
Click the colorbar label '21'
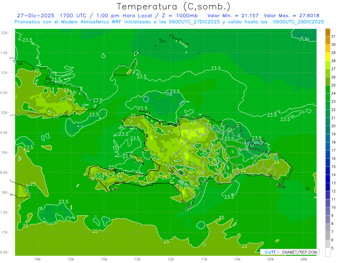click(x=334, y=118)
